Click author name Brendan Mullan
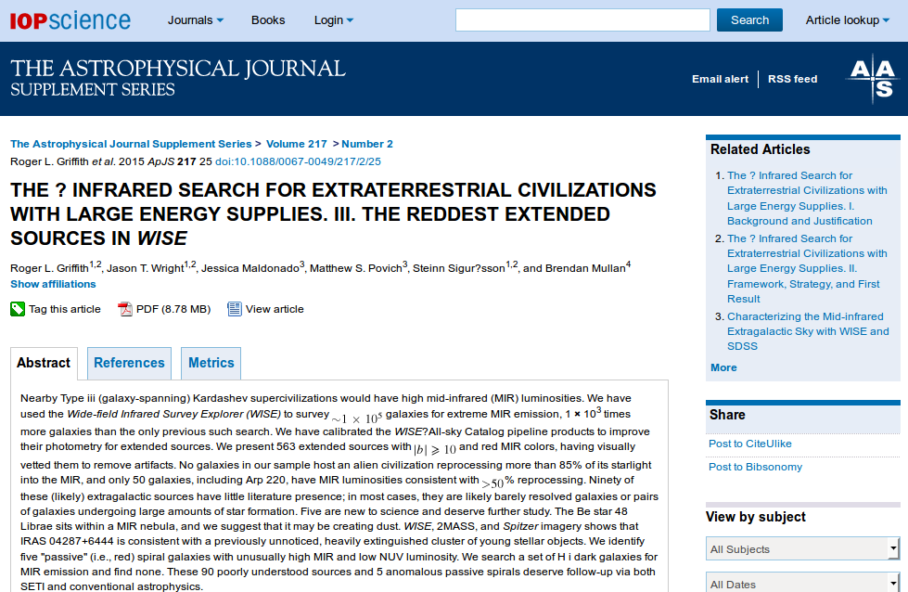 click(x=585, y=268)
